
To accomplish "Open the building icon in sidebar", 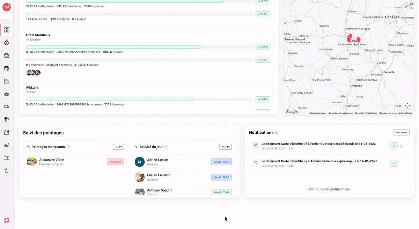I will 7,81.
